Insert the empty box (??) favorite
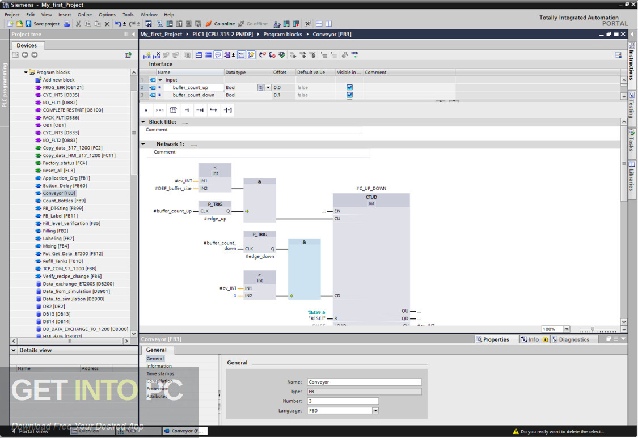The height and width of the screenshot is (438, 638). click(x=174, y=110)
